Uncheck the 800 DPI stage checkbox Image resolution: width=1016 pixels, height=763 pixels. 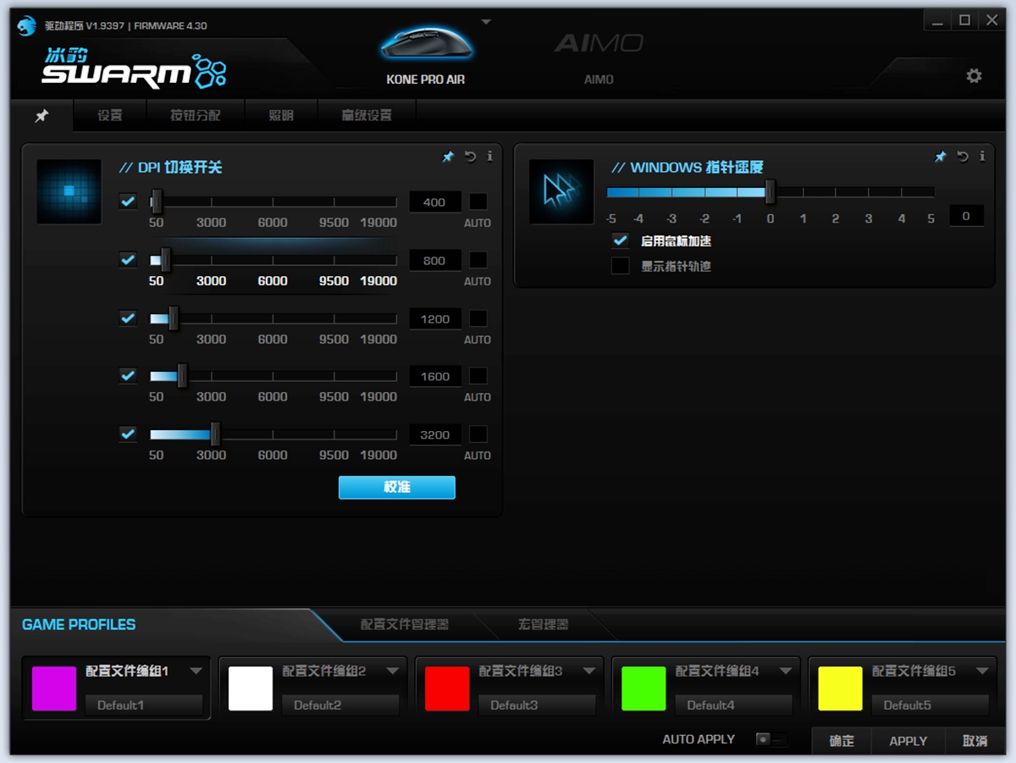[x=128, y=260]
